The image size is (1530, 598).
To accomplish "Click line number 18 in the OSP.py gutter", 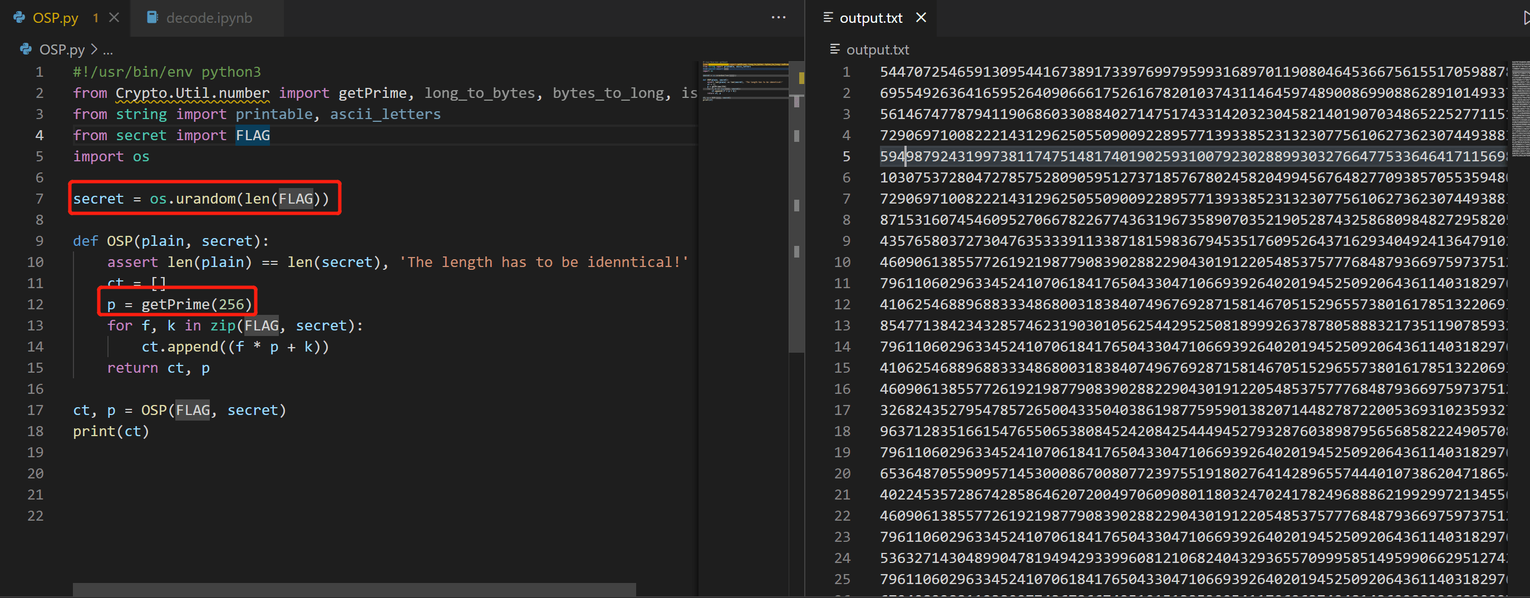I will 36,431.
